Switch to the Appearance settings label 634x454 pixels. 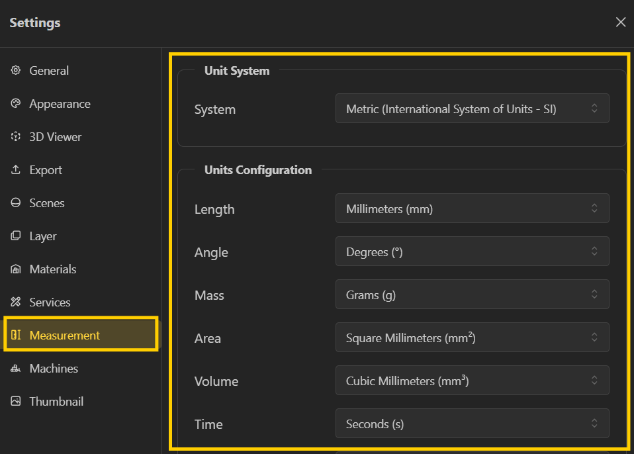60,104
